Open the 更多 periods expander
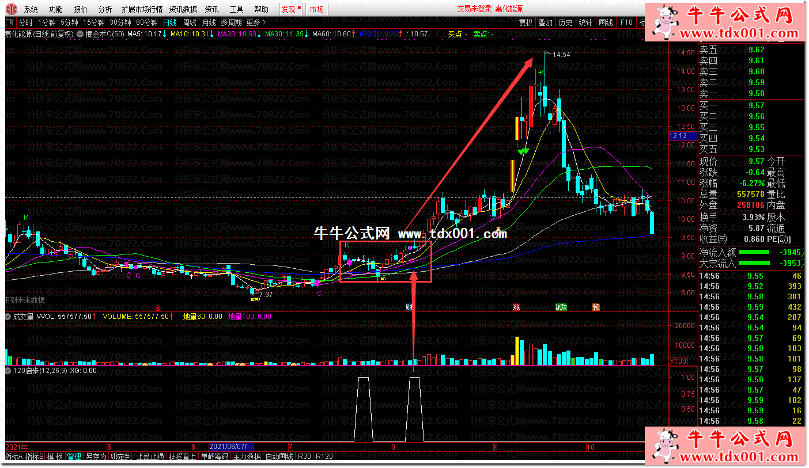 click(256, 23)
